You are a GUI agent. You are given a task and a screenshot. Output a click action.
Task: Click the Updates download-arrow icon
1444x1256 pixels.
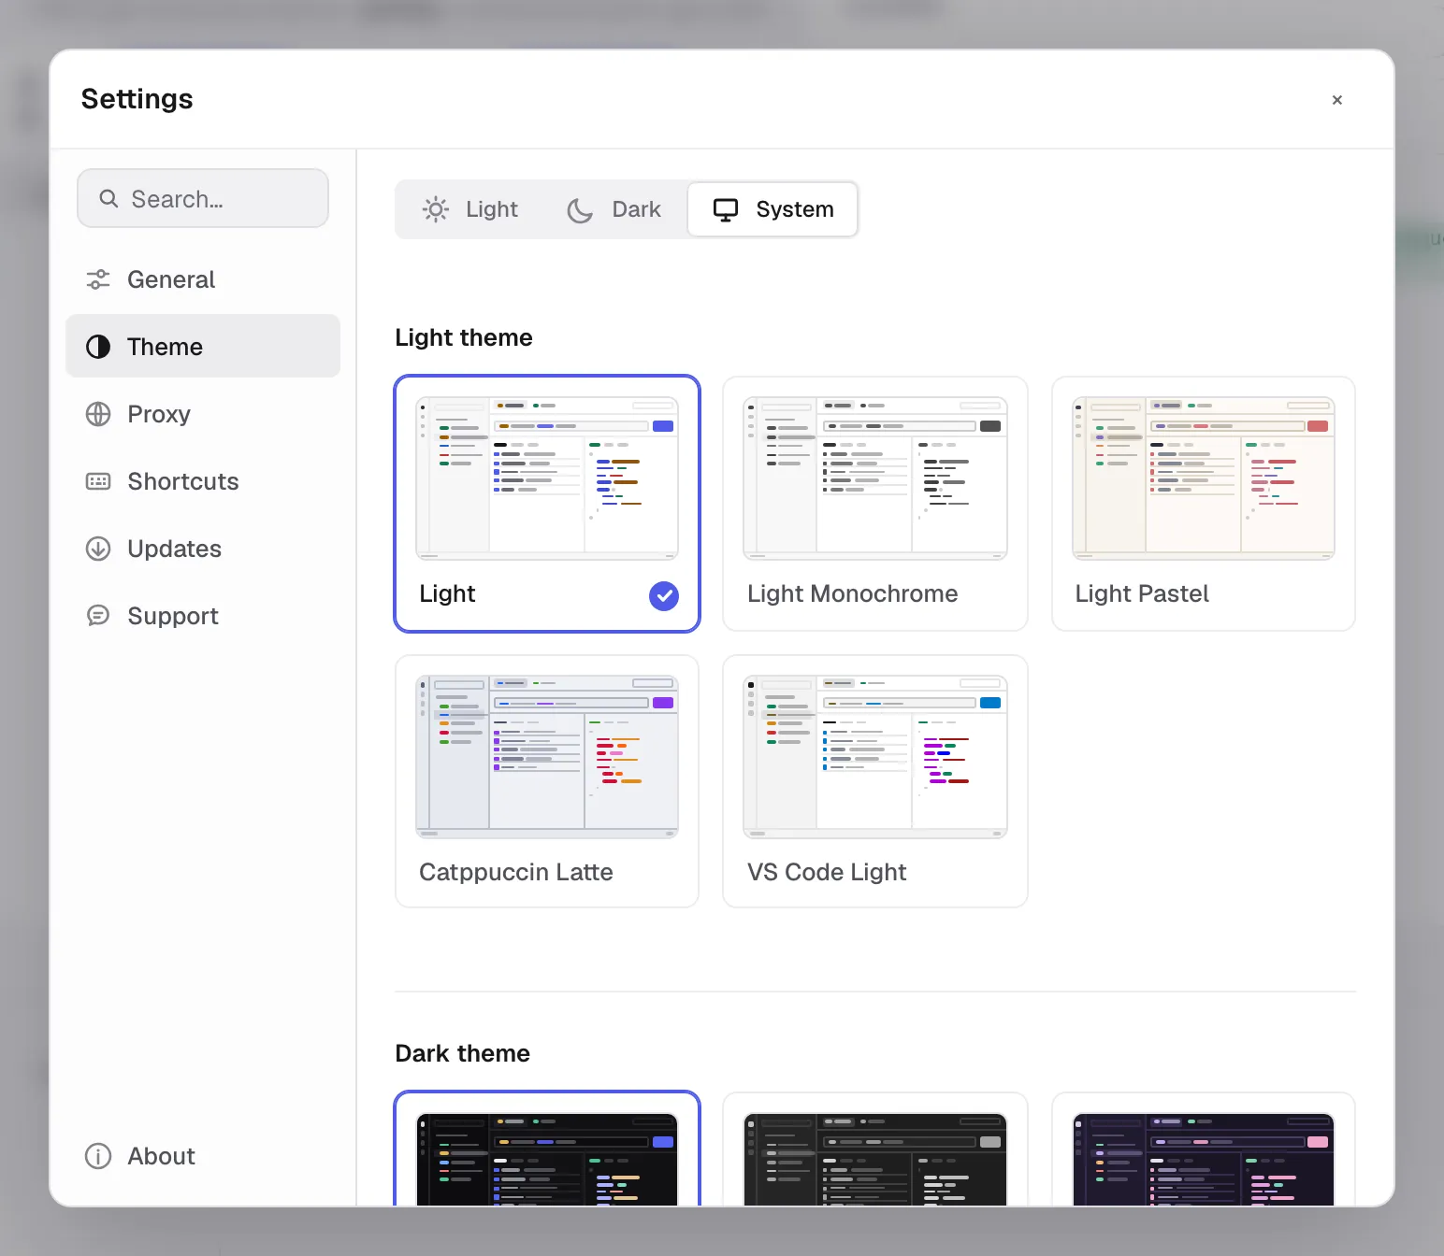[x=98, y=549]
